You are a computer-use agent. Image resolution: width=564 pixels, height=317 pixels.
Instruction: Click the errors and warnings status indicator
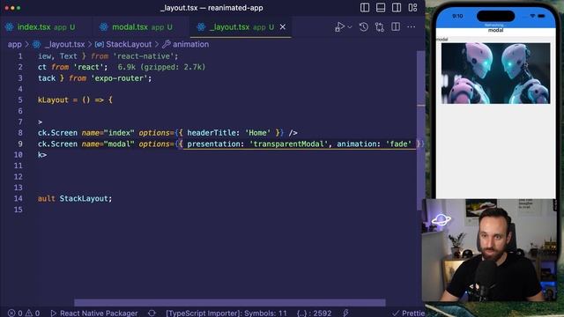pyautogui.click(x=24, y=313)
